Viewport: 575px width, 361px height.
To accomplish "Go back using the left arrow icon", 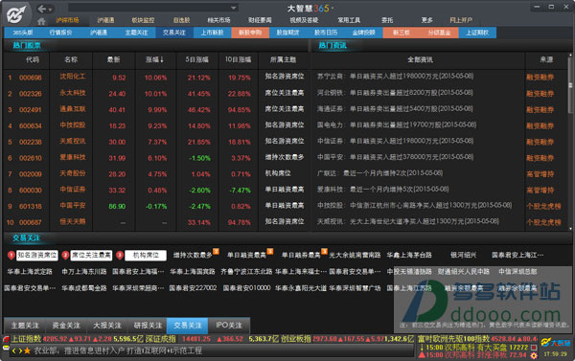I will point(42,9).
